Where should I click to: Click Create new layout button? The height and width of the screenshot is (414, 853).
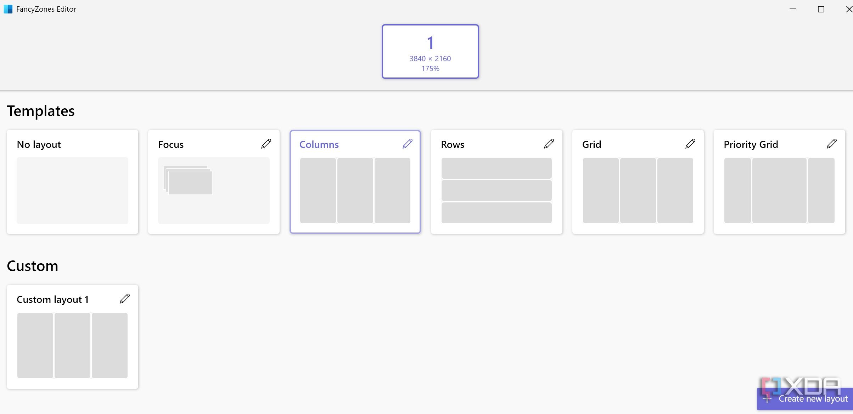click(x=805, y=399)
